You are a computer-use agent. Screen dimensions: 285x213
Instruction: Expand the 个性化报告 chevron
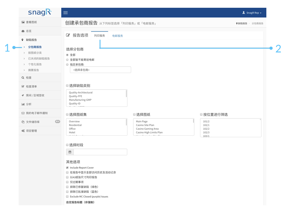coord(24,64)
